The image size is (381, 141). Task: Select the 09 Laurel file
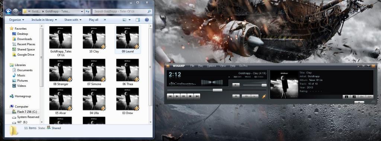tap(128, 39)
